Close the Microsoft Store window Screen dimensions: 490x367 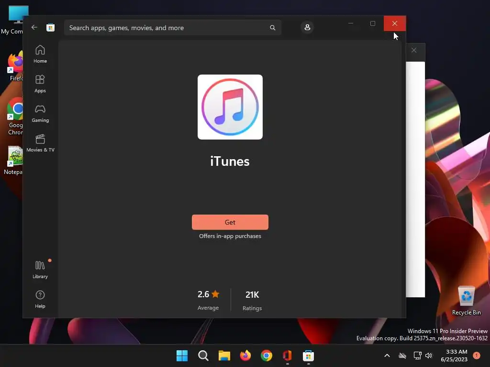click(x=395, y=23)
